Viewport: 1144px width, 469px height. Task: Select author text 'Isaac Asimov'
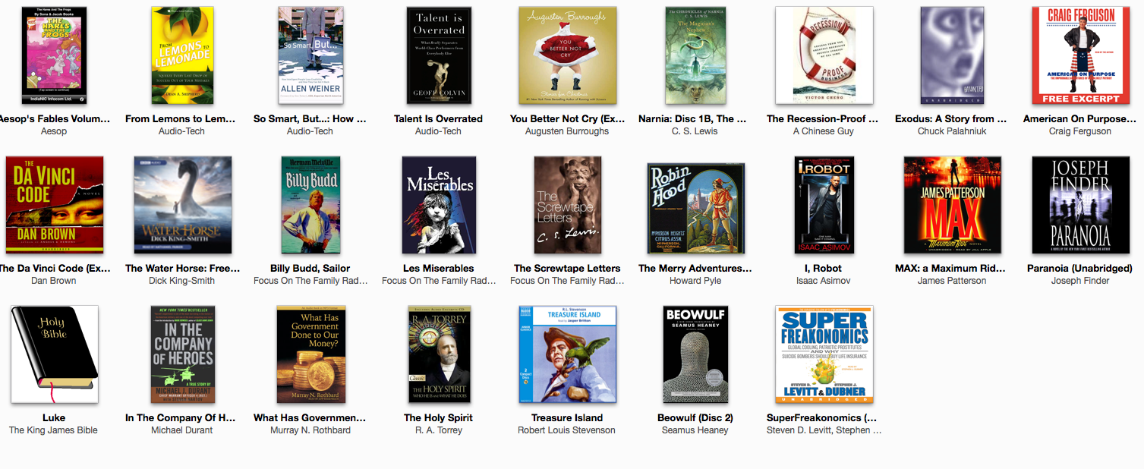(x=824, y=281)
